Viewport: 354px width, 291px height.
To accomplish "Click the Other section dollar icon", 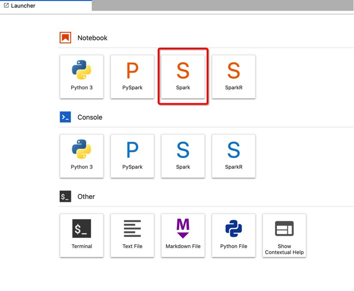I will click(65, 196).
